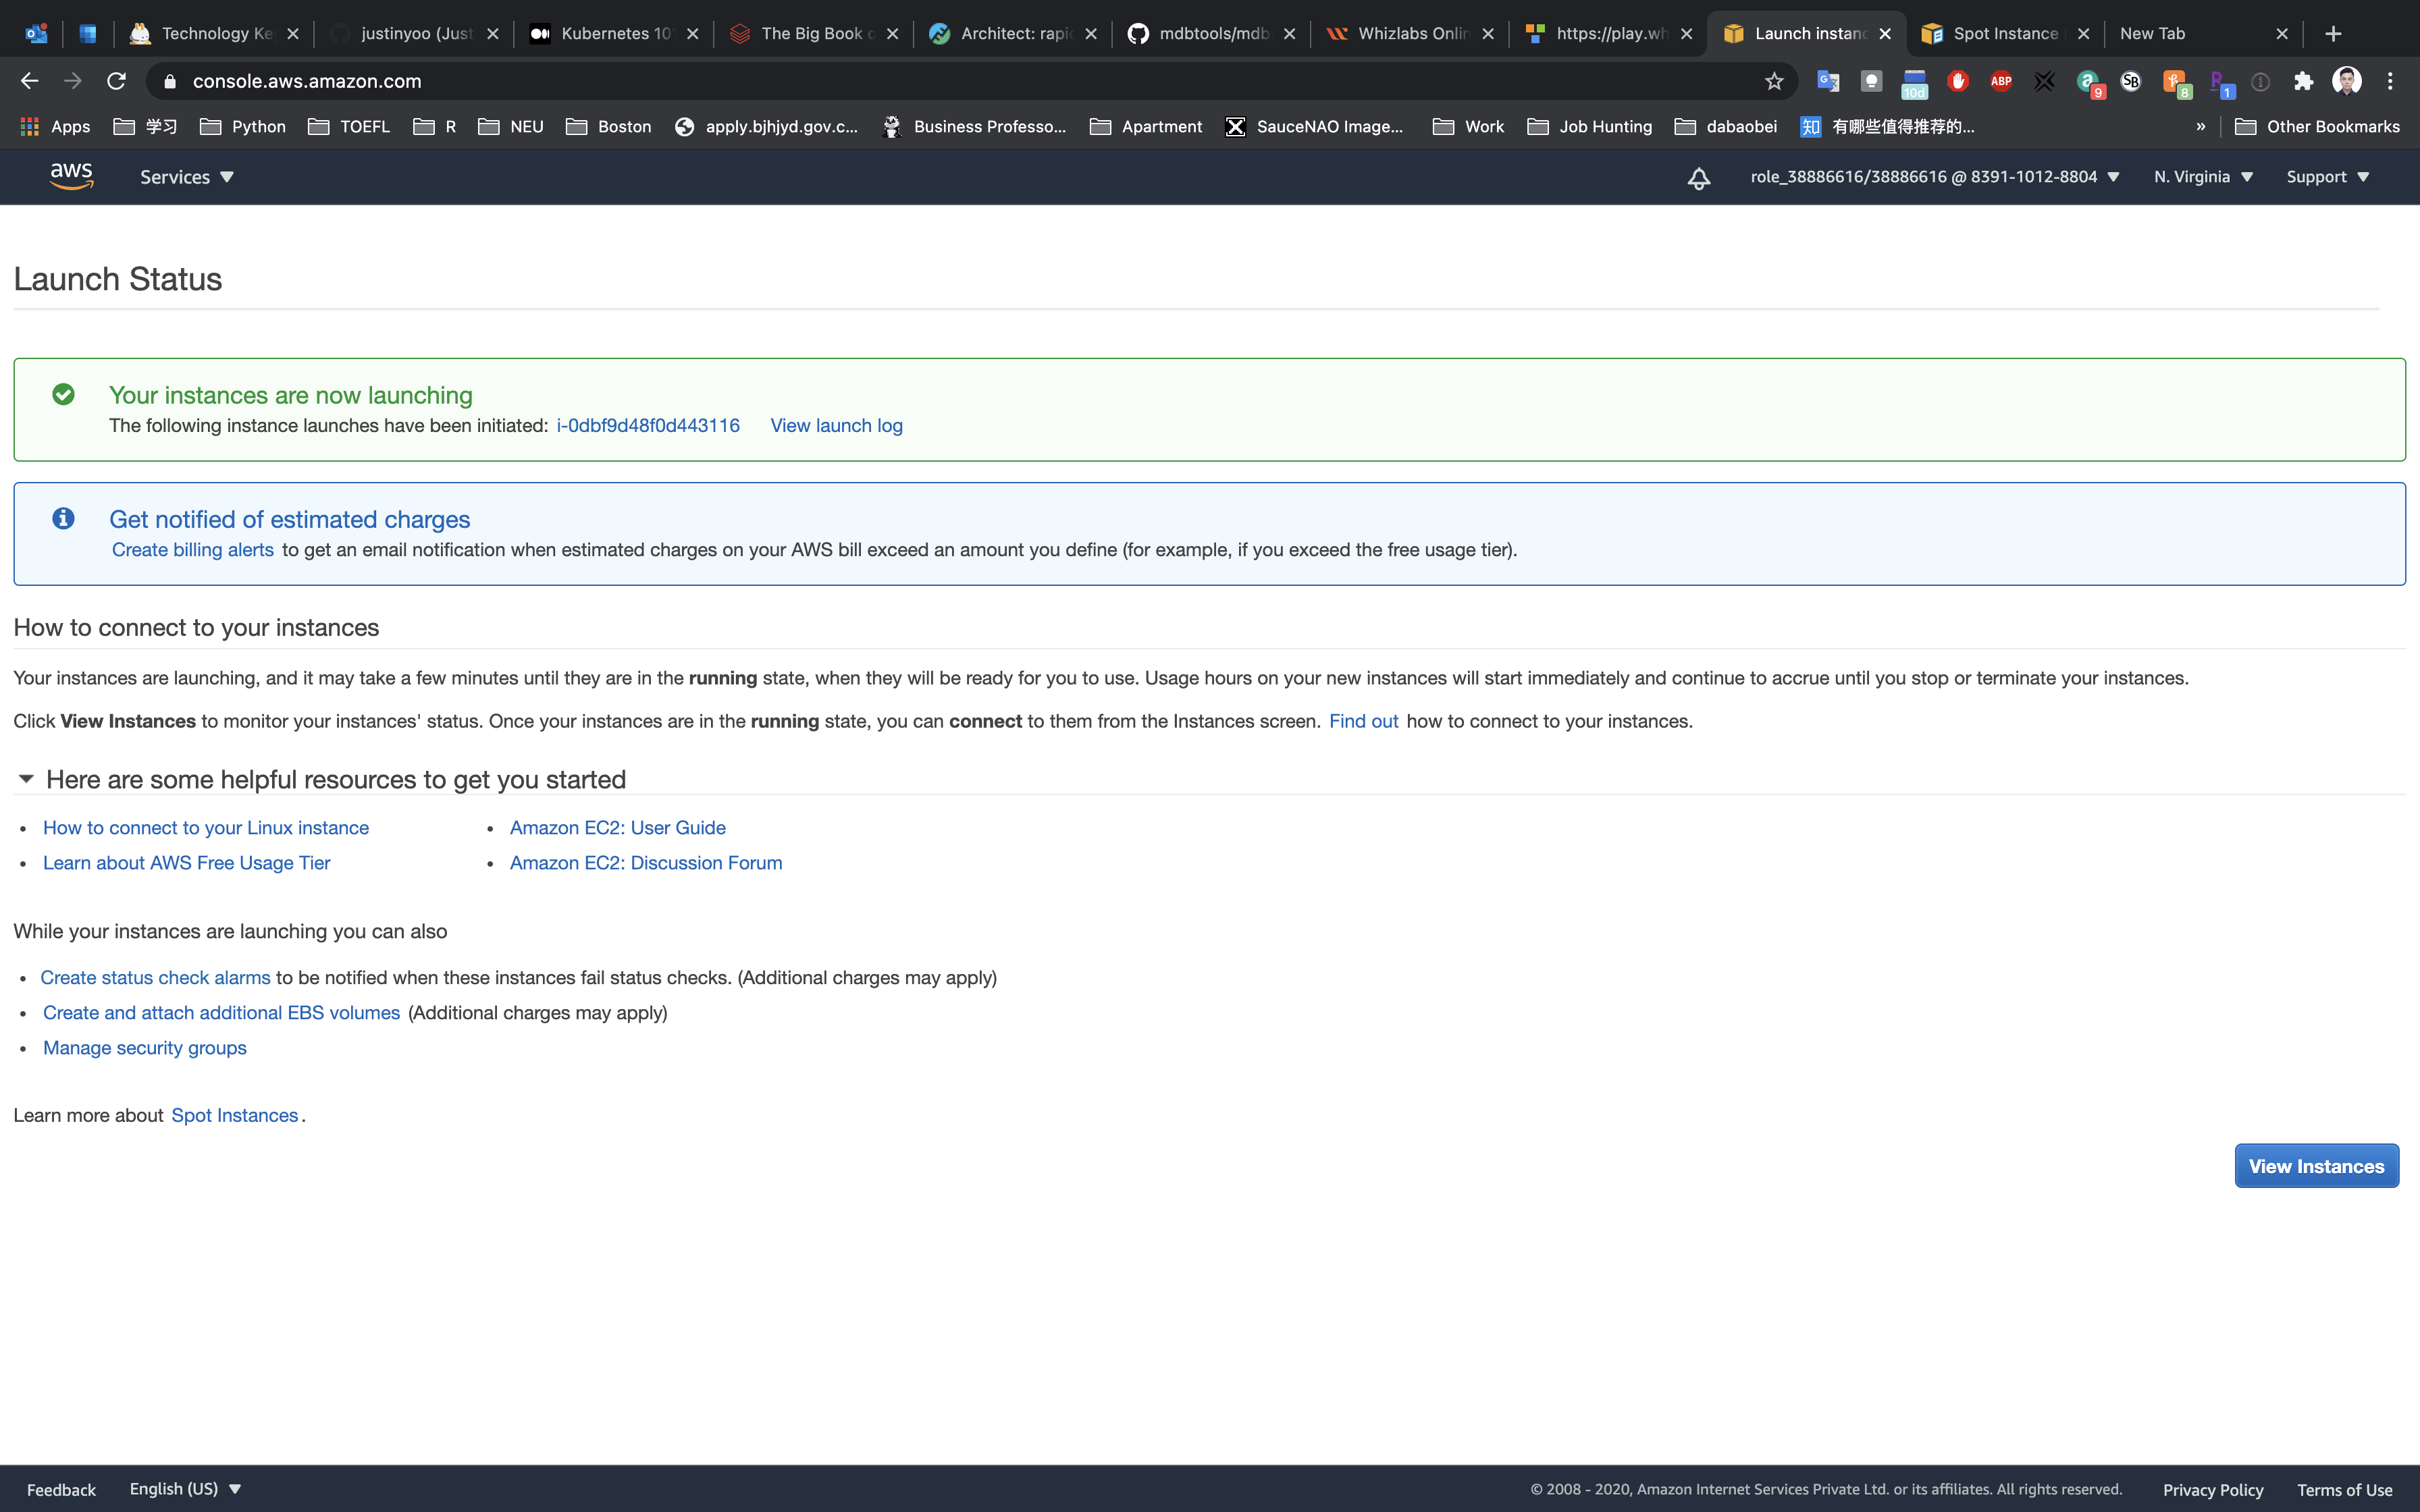Viewport: 2420px width, 1512px height.
Task: Open the English (US) language selector
Action: tap(185, 1488)
